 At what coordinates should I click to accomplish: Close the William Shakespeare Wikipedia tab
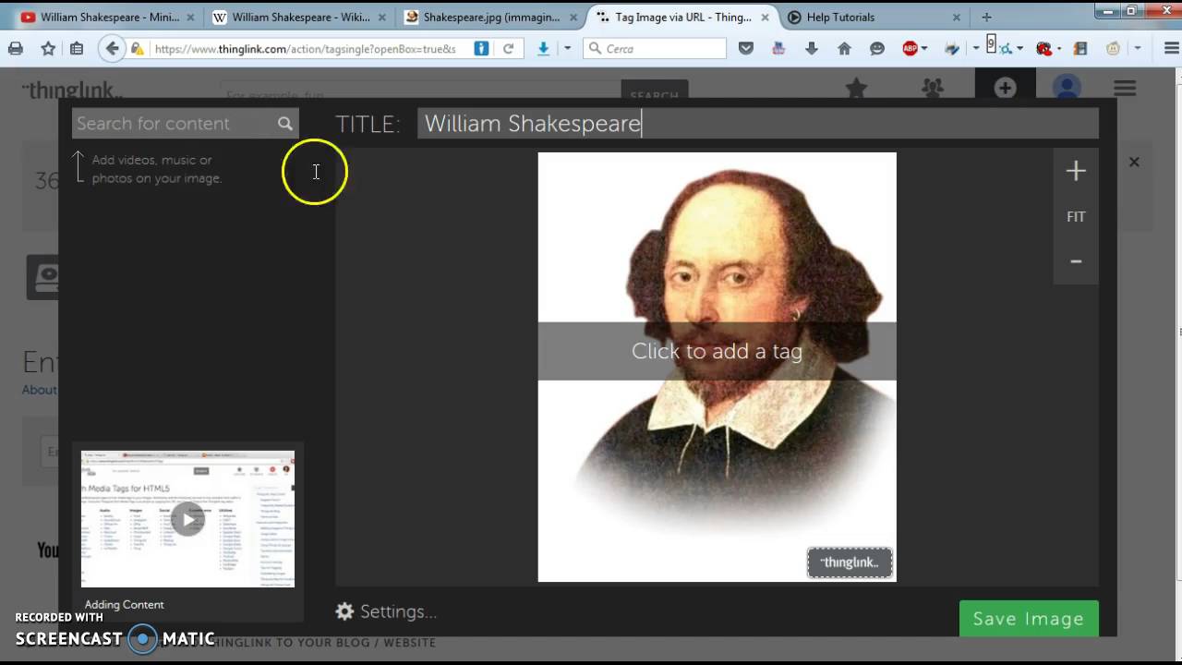click(x=382, y=18)
